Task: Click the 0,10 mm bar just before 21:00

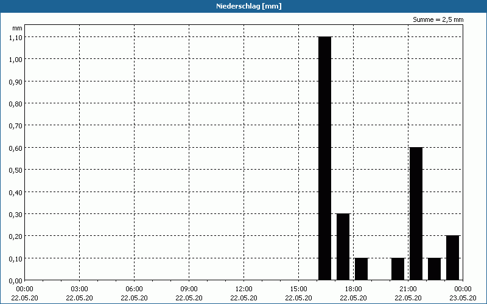Action: coord(398,269)
